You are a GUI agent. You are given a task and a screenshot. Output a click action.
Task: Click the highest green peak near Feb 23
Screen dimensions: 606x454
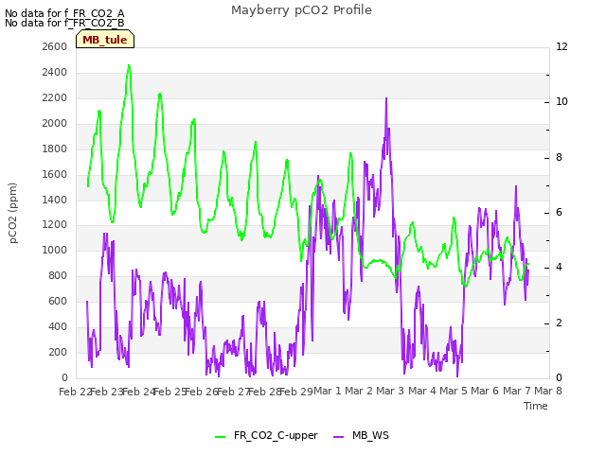pyautogui.click(x=129, y=65)
